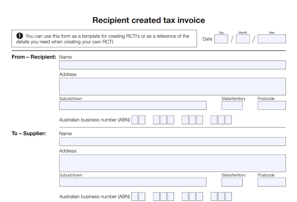The width and height of the screenshot is (297, 202).
Task: Click the Recipient Name input field
Action: [172, 65]
